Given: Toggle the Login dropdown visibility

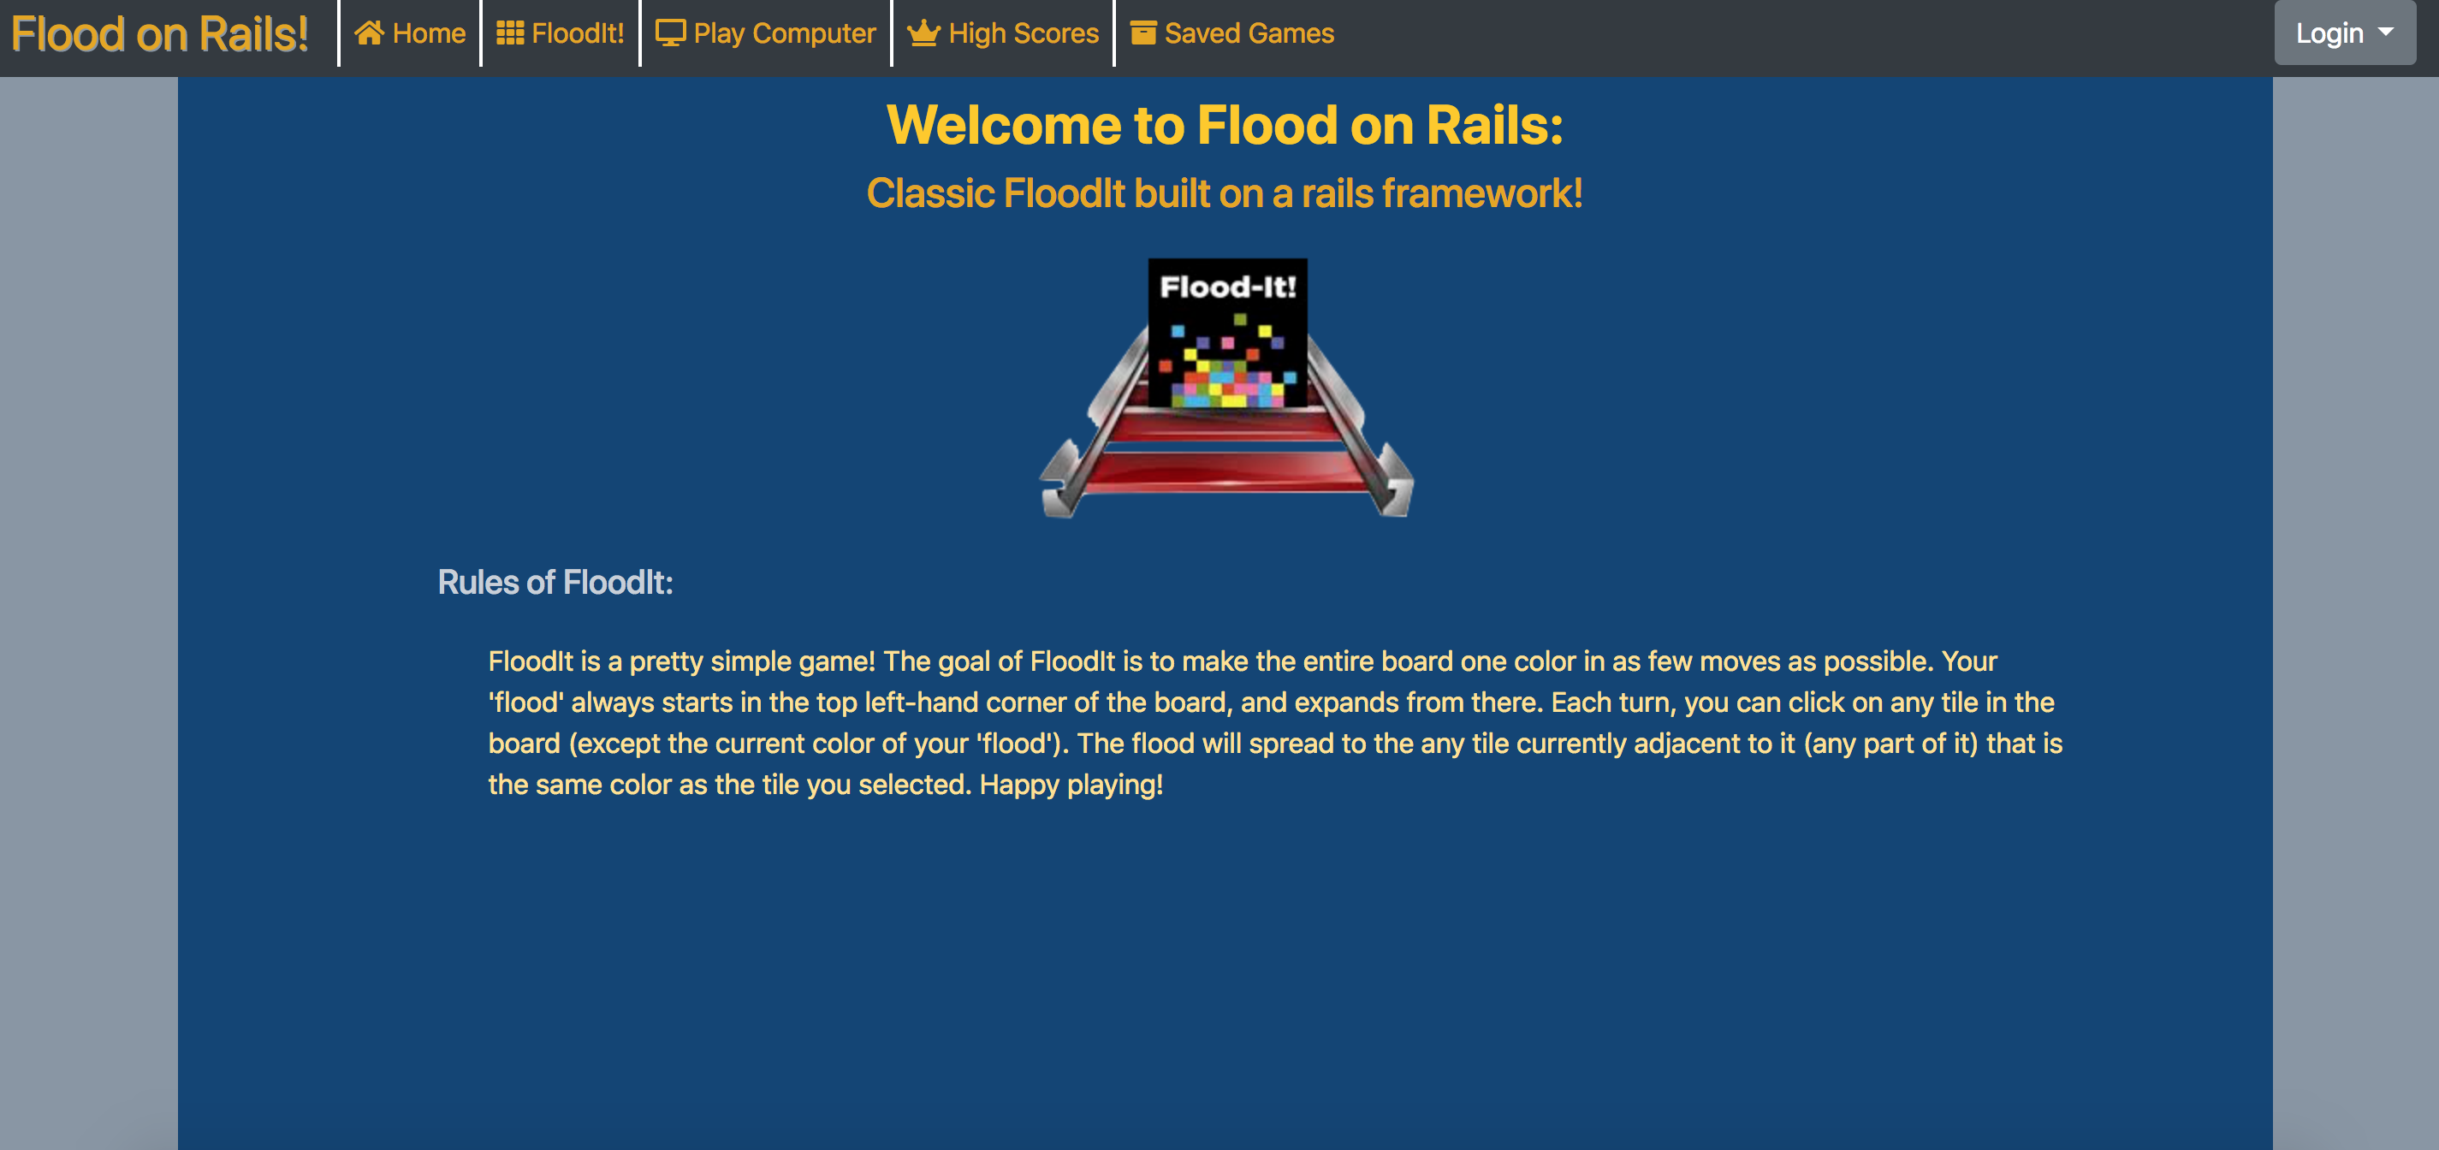Looking at the screenshot, I should pyautogui.click(x=2341, y=31).
